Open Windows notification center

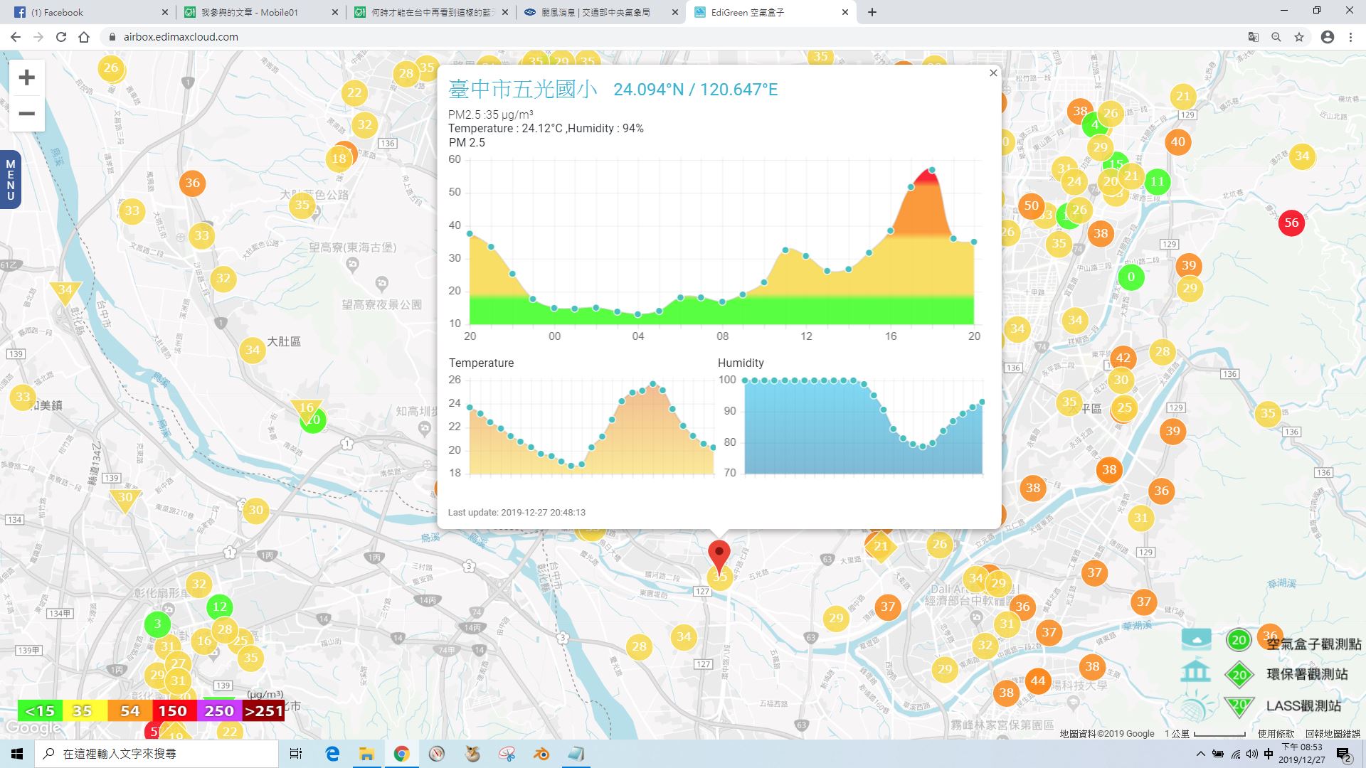coord(1344,754)
